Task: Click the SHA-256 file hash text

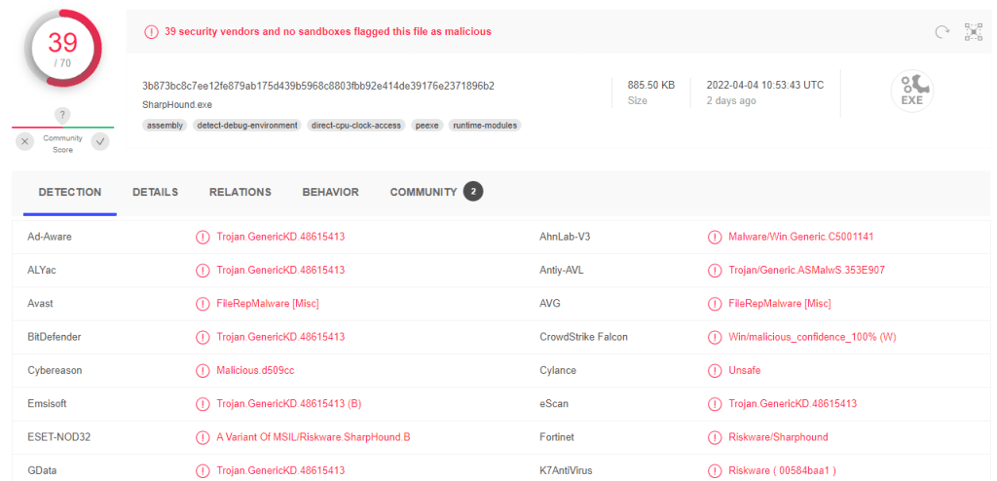Action: click(317, 86)
